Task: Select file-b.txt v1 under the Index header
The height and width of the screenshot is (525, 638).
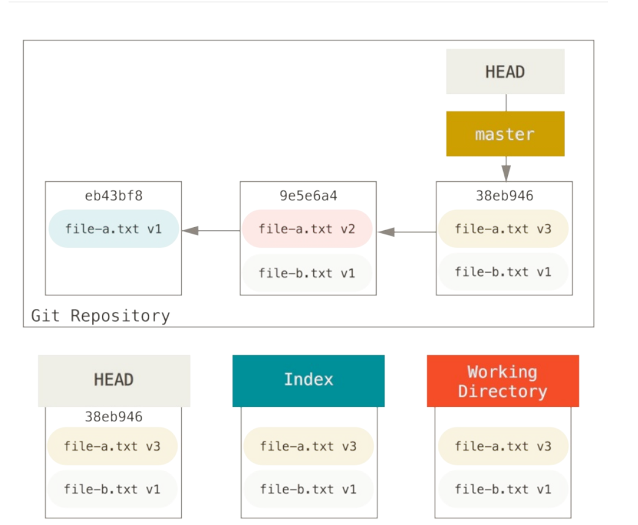Action: (308, 489)
